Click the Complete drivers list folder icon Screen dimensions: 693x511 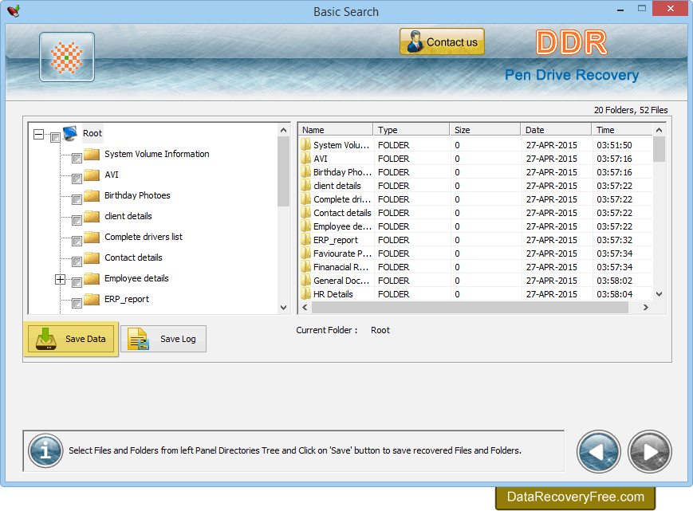(x=92, y=238)
